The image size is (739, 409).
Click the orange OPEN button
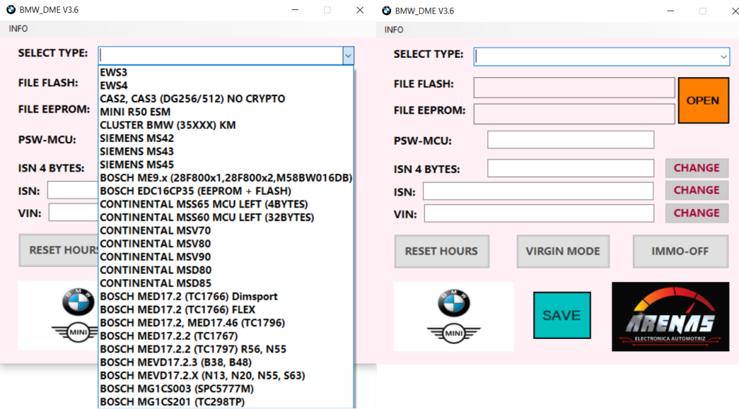[703, 100]
